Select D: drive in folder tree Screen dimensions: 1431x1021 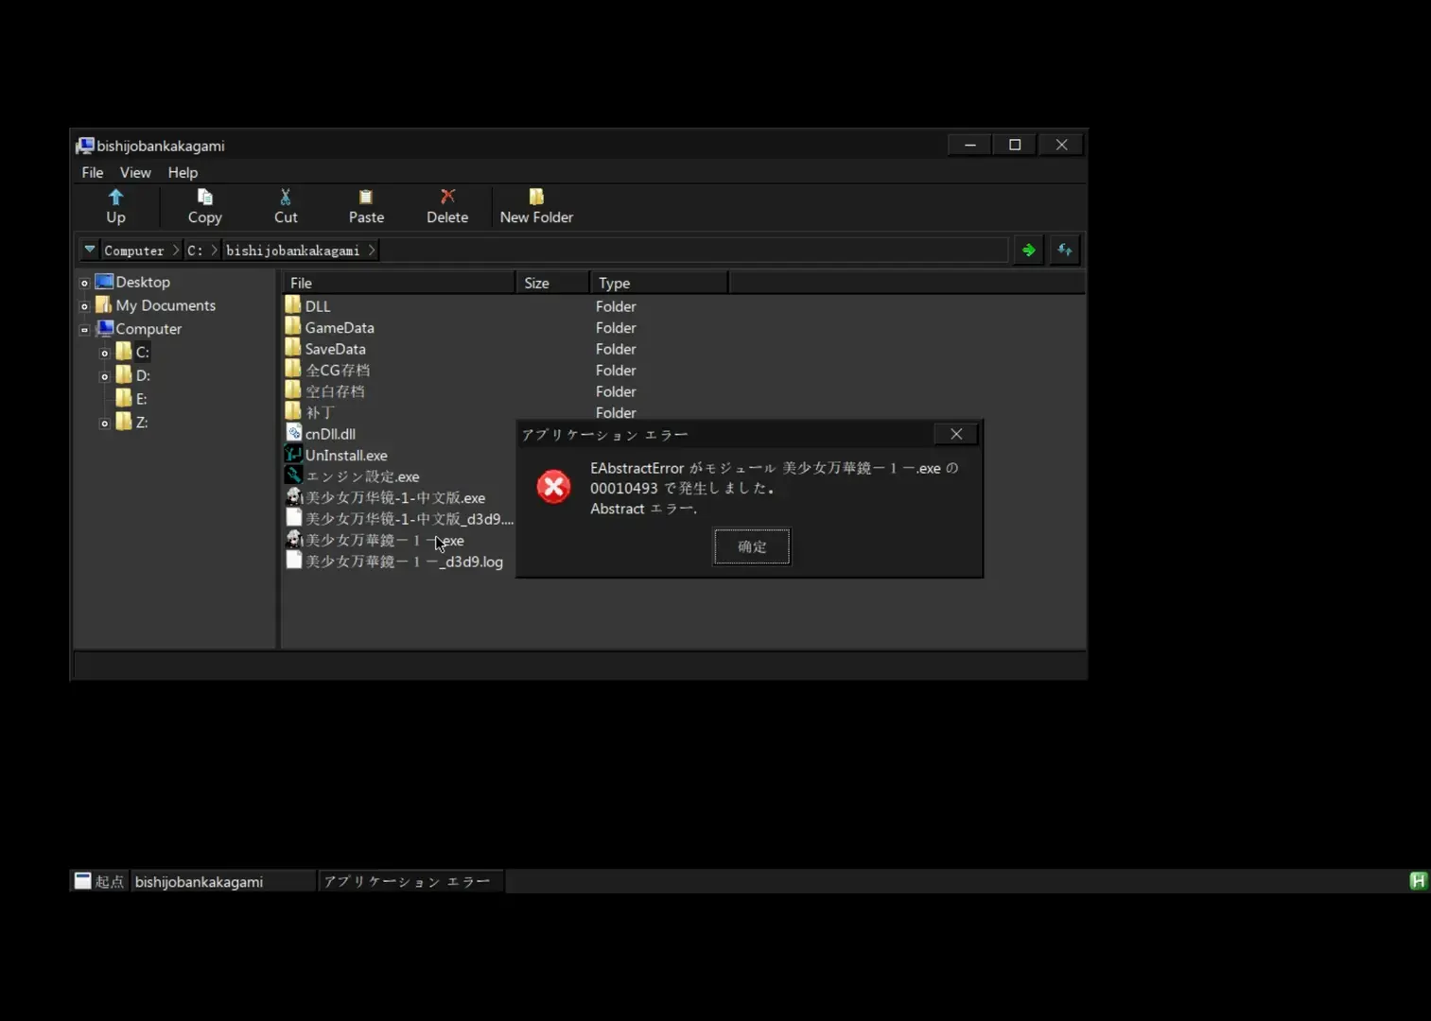(x=143, y=375)
